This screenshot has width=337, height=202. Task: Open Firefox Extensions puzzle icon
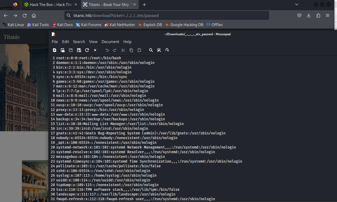click(x=318, y=15)
